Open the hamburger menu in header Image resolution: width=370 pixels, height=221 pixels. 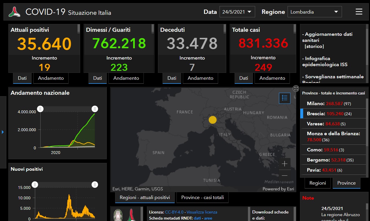(x=359, y=12)
